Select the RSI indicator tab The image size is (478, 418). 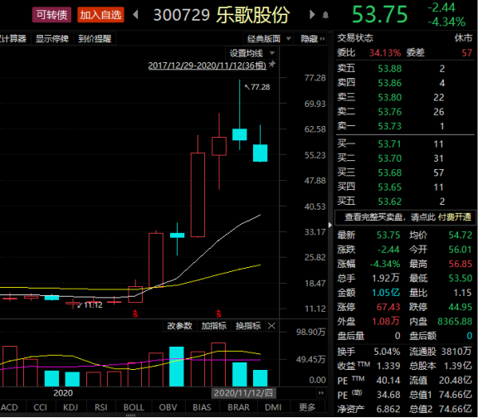pos(100,407)
